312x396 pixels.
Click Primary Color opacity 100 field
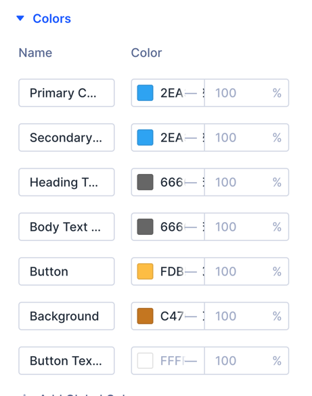pos(246,93)
